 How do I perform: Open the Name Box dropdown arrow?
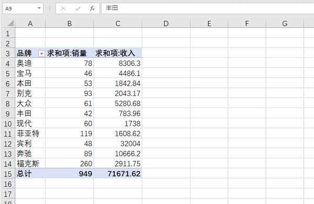tap(39, 8)
